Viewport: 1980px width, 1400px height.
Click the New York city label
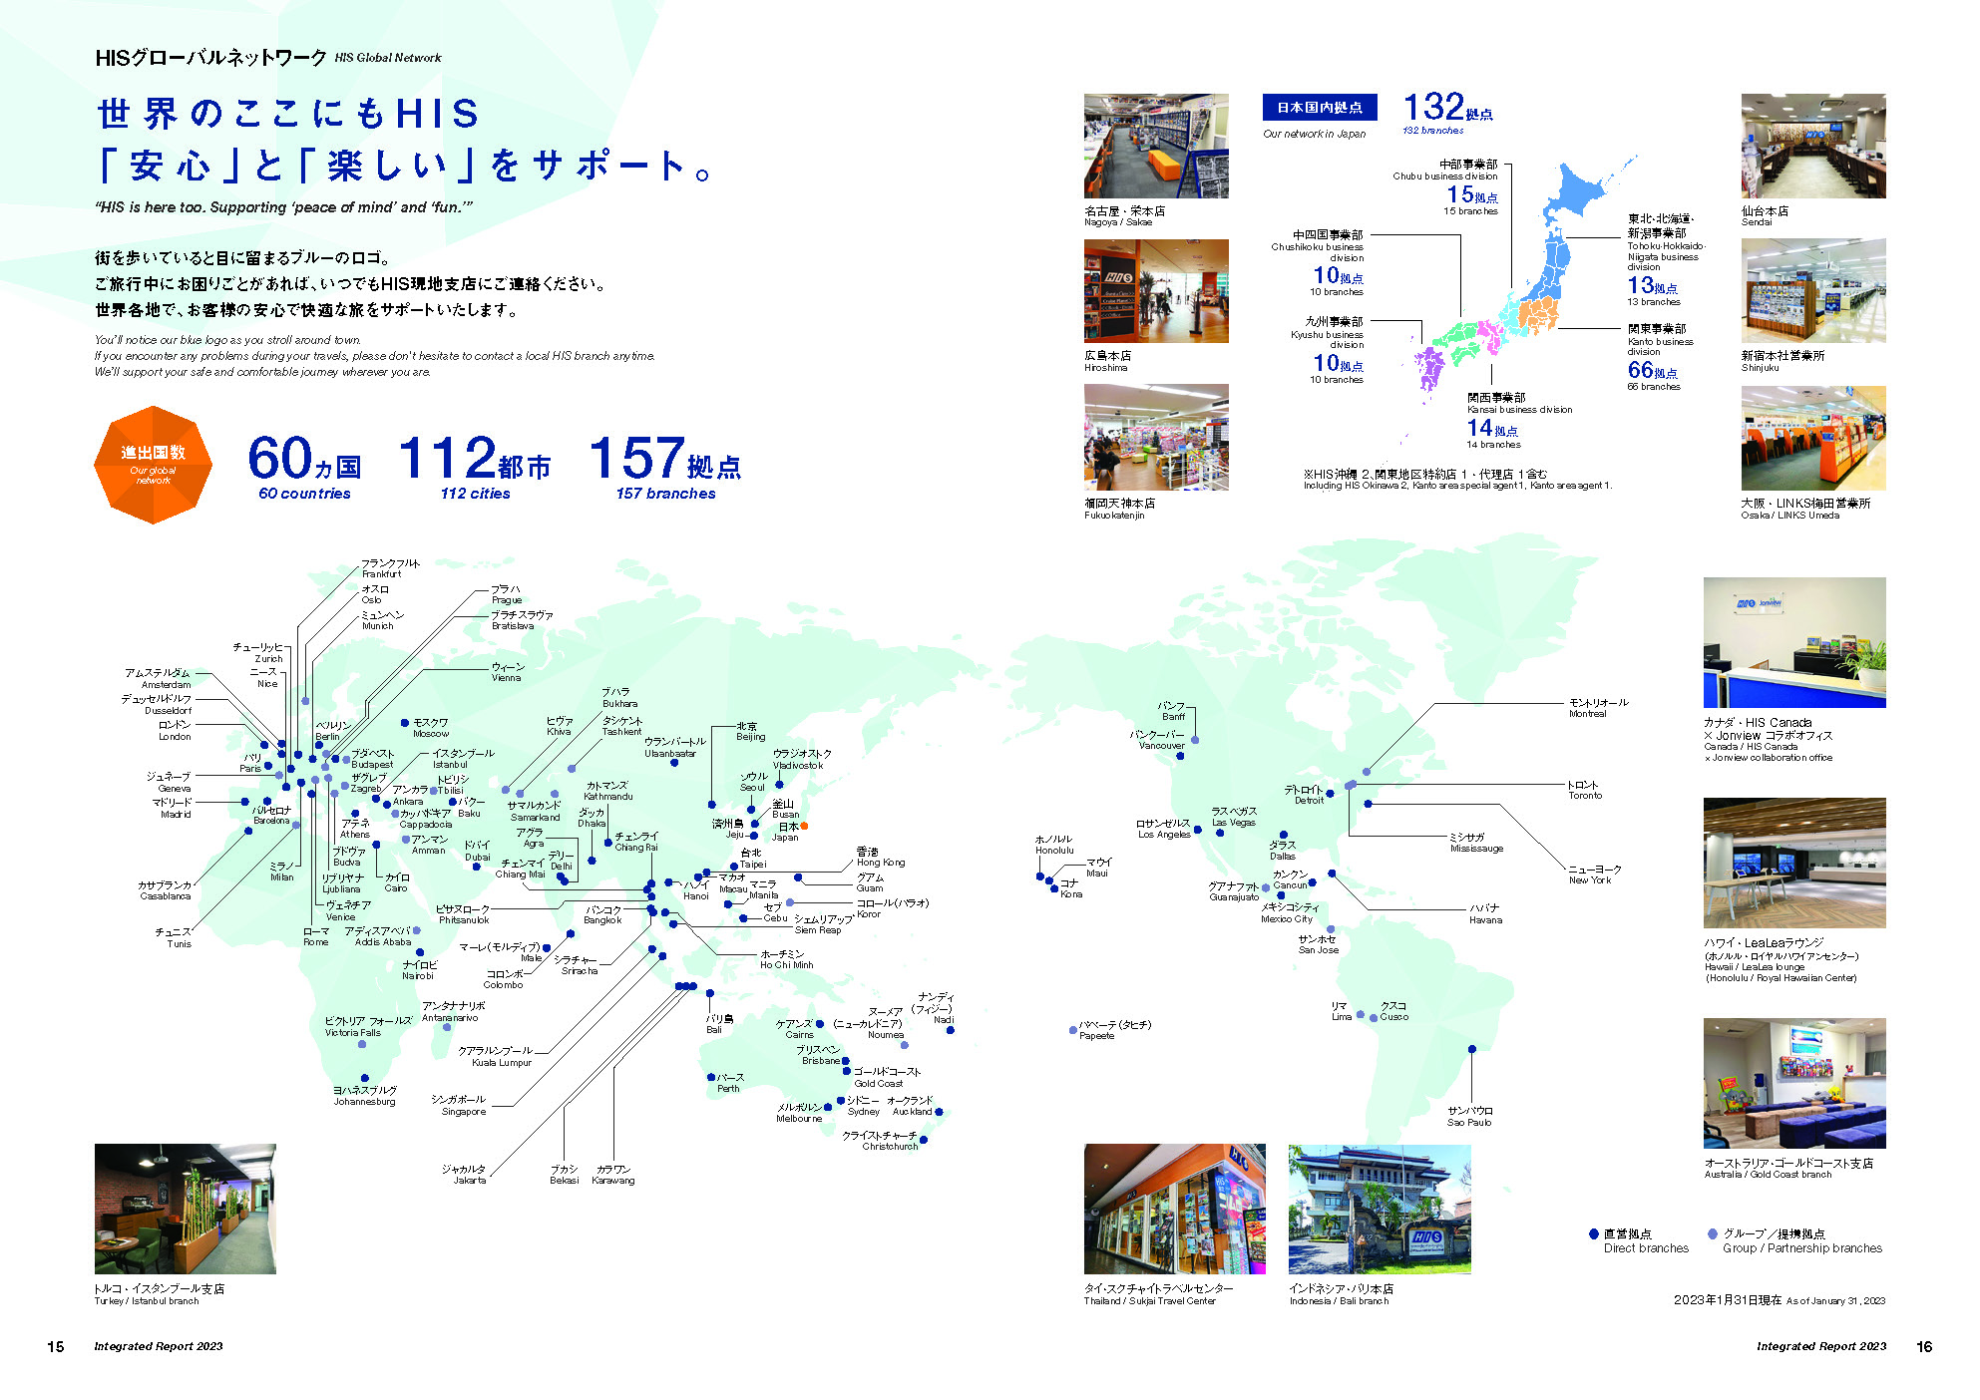coord(1595,875)
